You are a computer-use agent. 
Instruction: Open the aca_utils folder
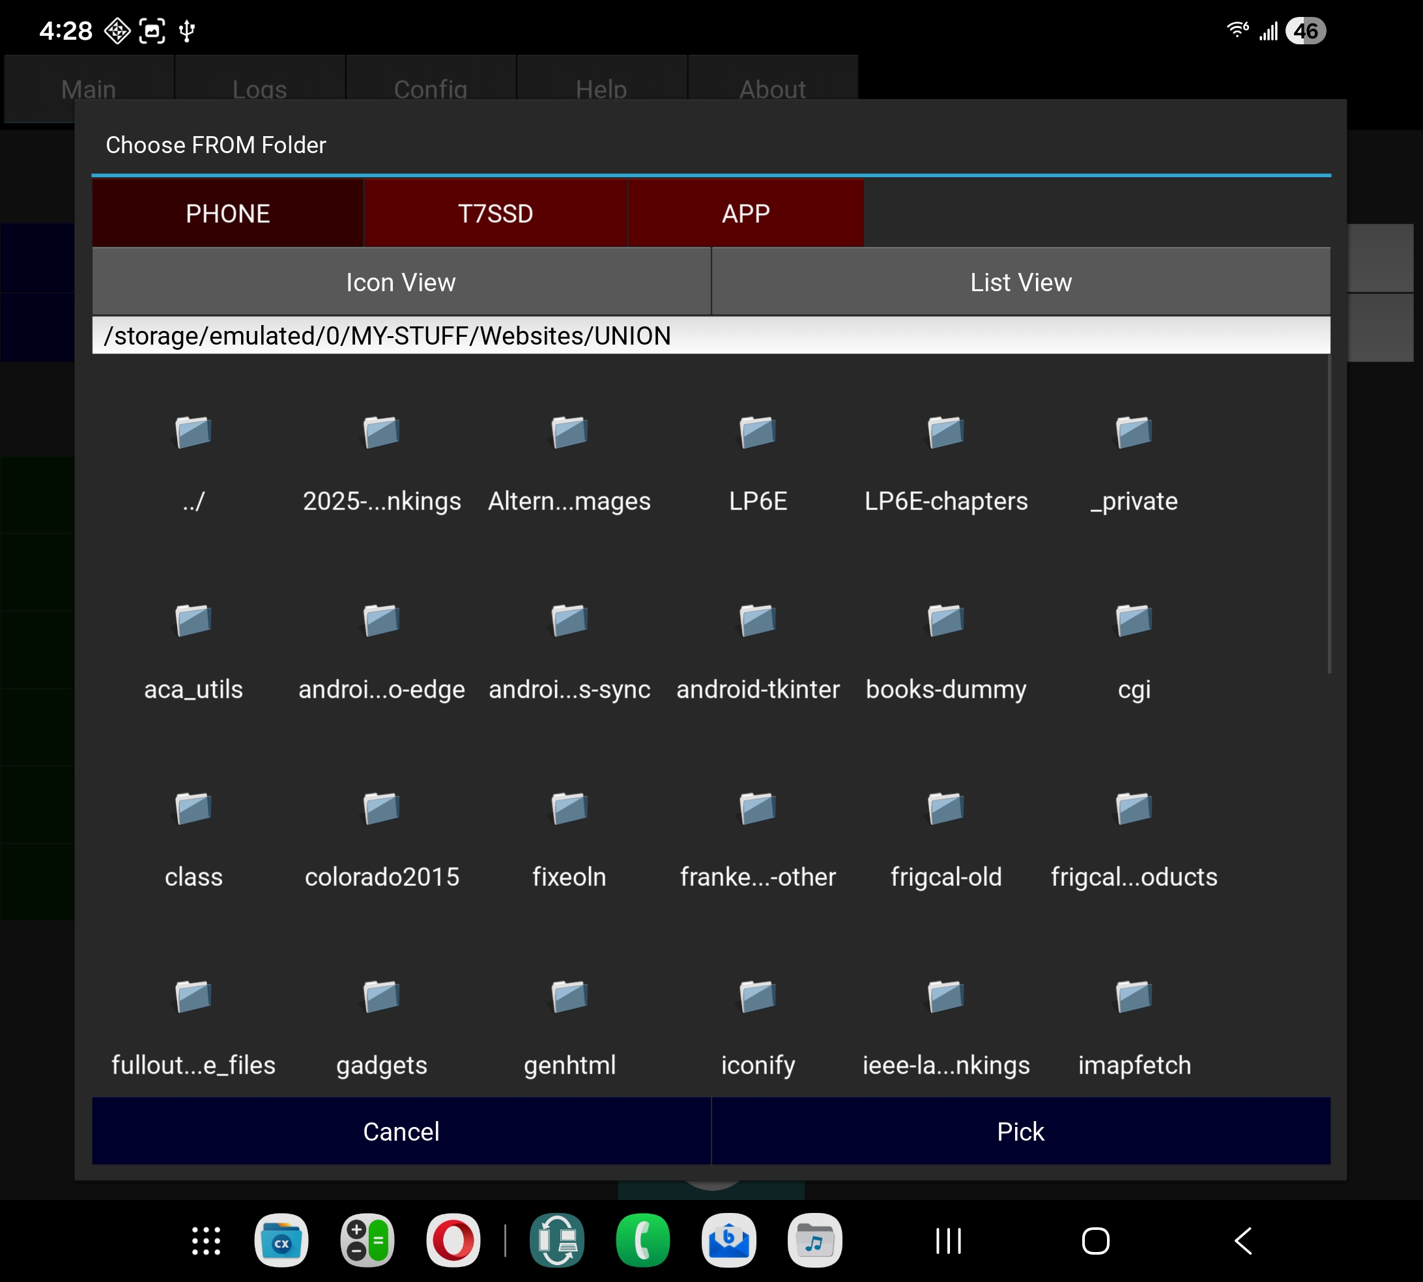point(193,621)
